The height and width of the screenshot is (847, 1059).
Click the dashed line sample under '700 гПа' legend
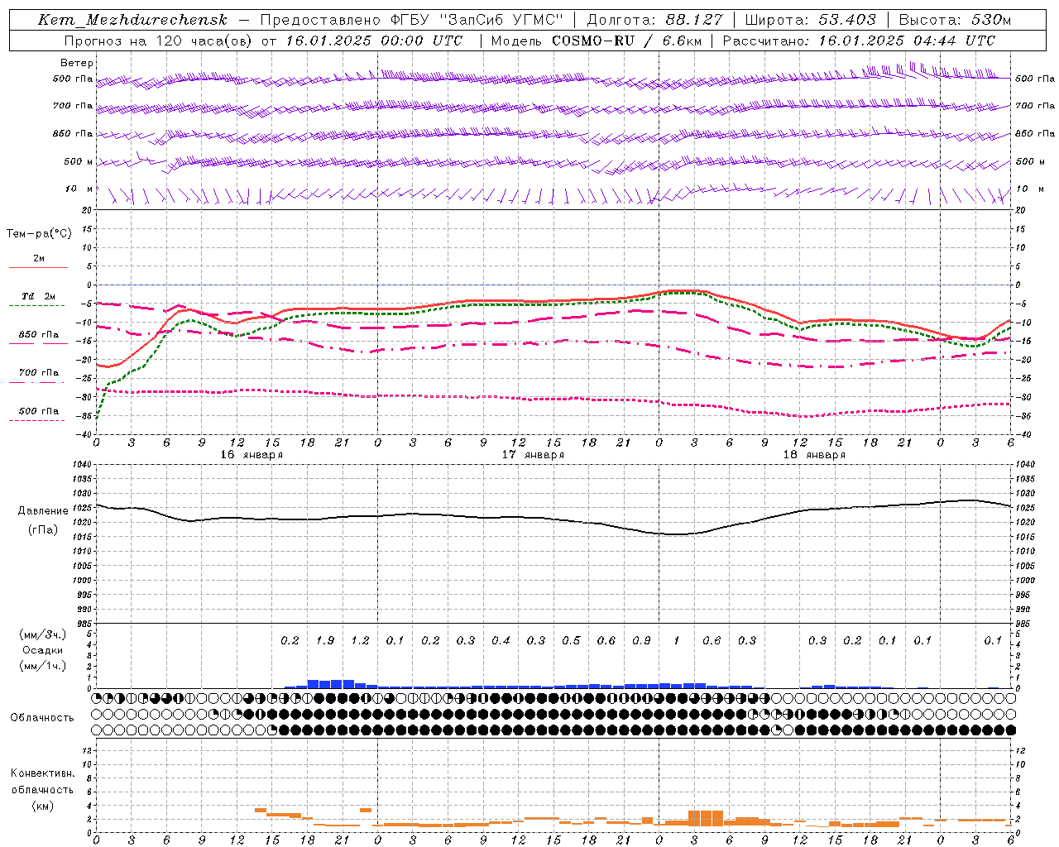pyautogui.click(x=36, y=382)
